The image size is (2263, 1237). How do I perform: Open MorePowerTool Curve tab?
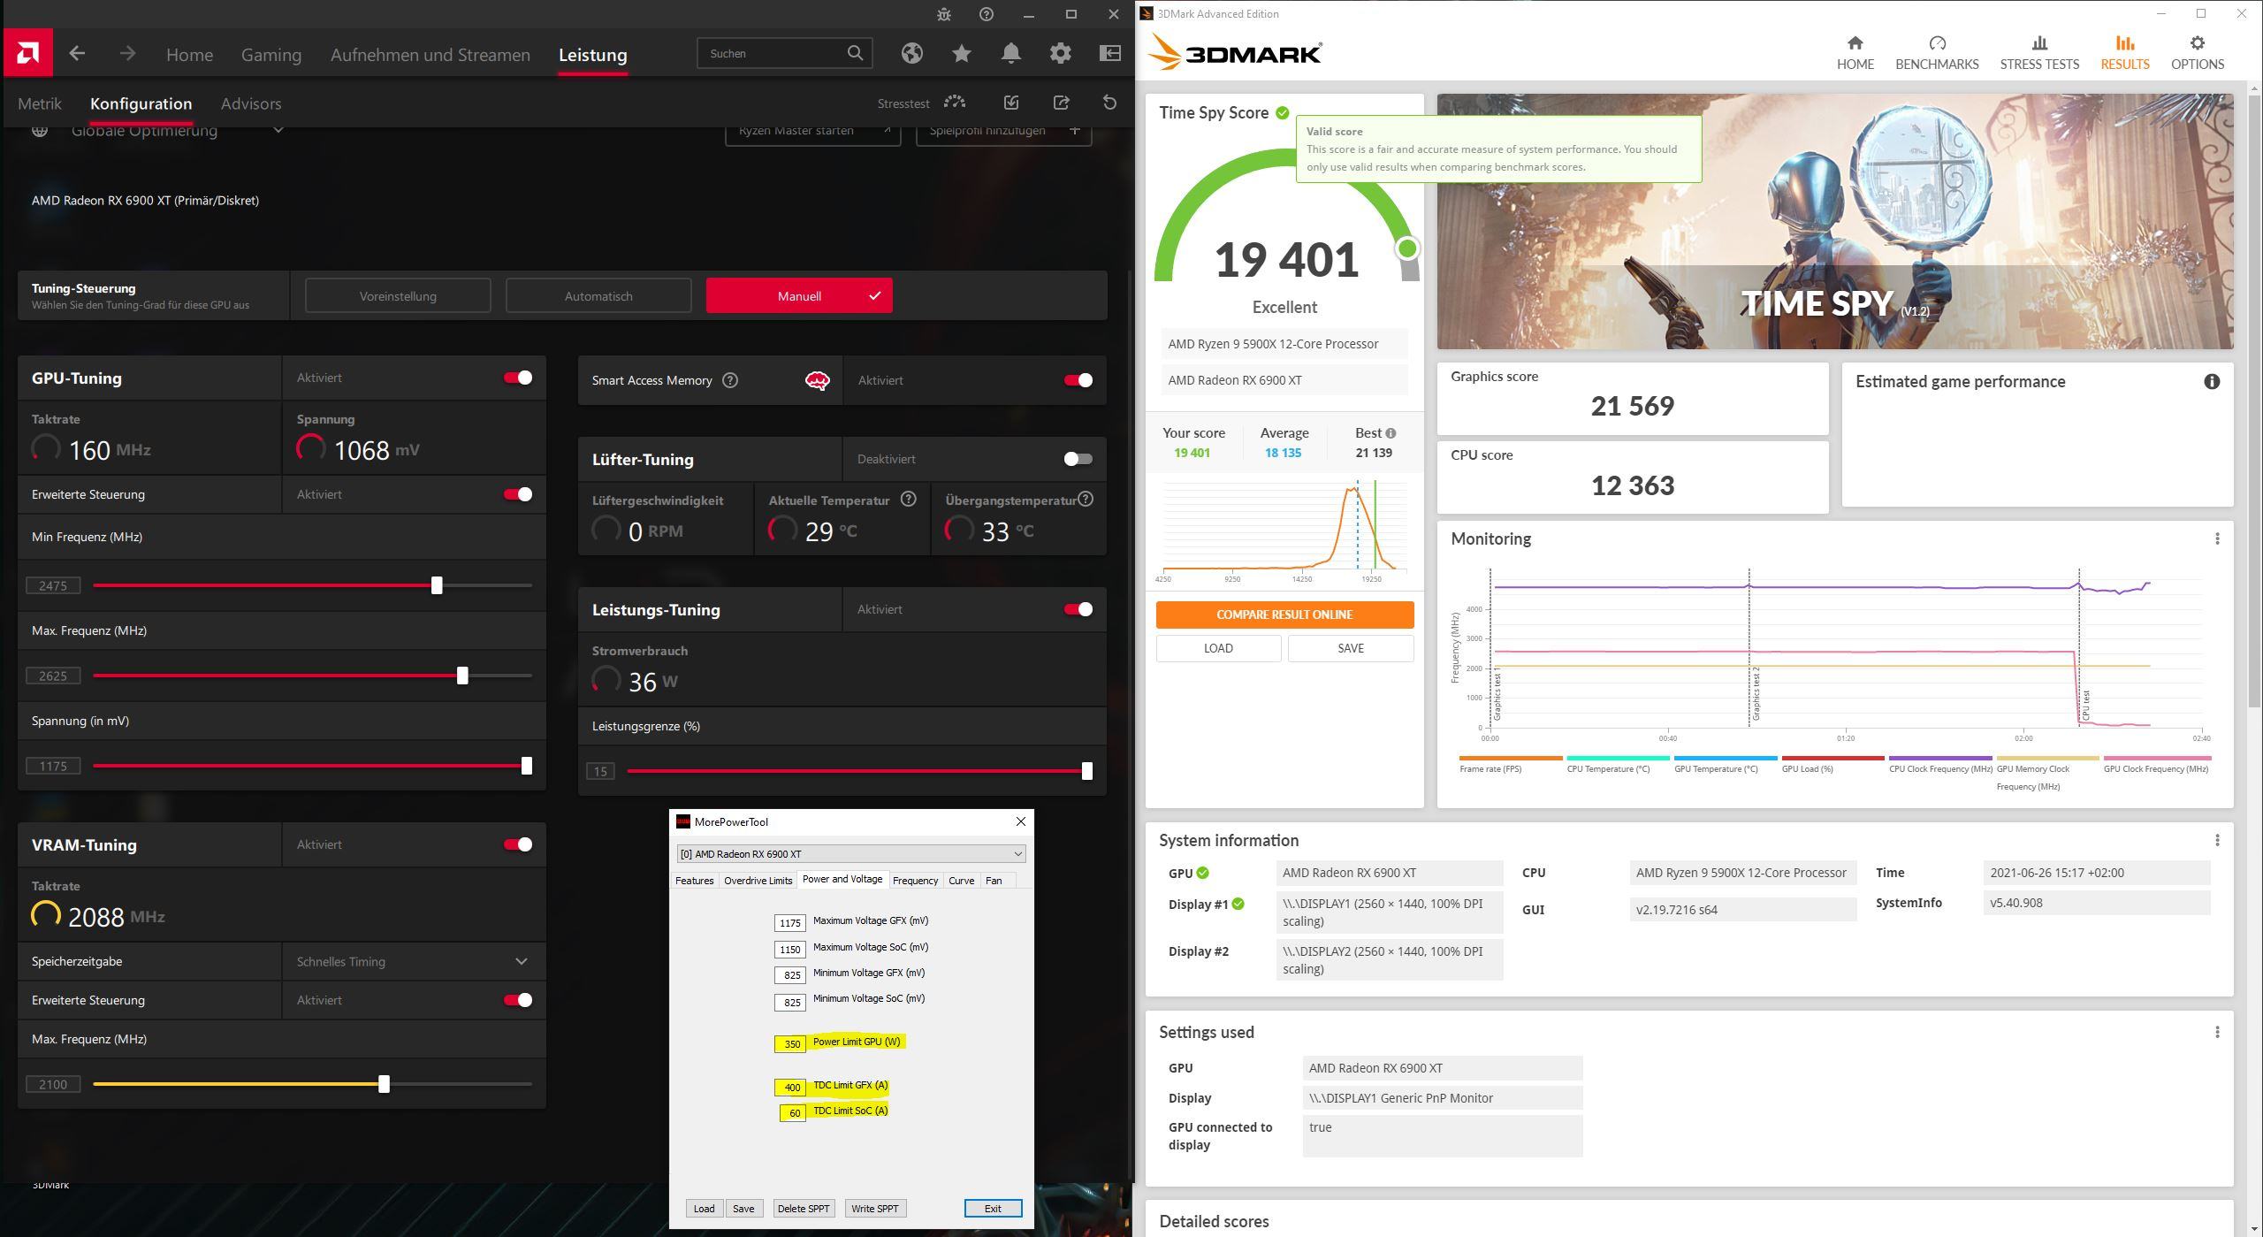coord(961,881)
